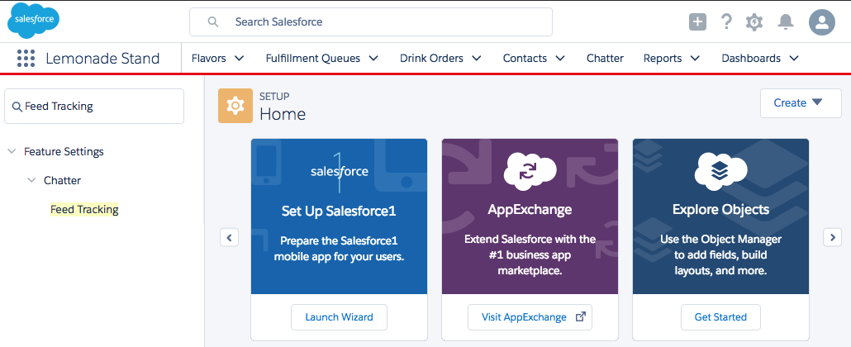Viewport: 851px width, 347px height.
Task: Open the Create dropdown button
Action: [798, 103]
